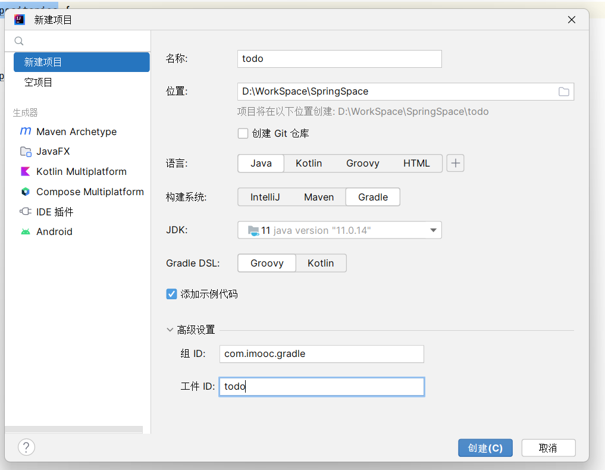This screenshot has height=470, width=605.
Task: Switch build system to Maven
Action: 319,197
